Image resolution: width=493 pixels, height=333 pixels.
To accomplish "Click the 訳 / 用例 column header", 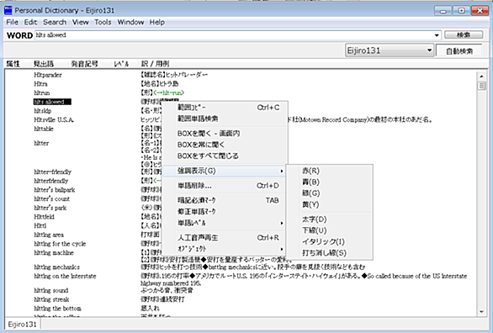I will tap(156, 64).
